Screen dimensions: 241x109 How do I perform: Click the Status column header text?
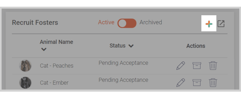118,46
